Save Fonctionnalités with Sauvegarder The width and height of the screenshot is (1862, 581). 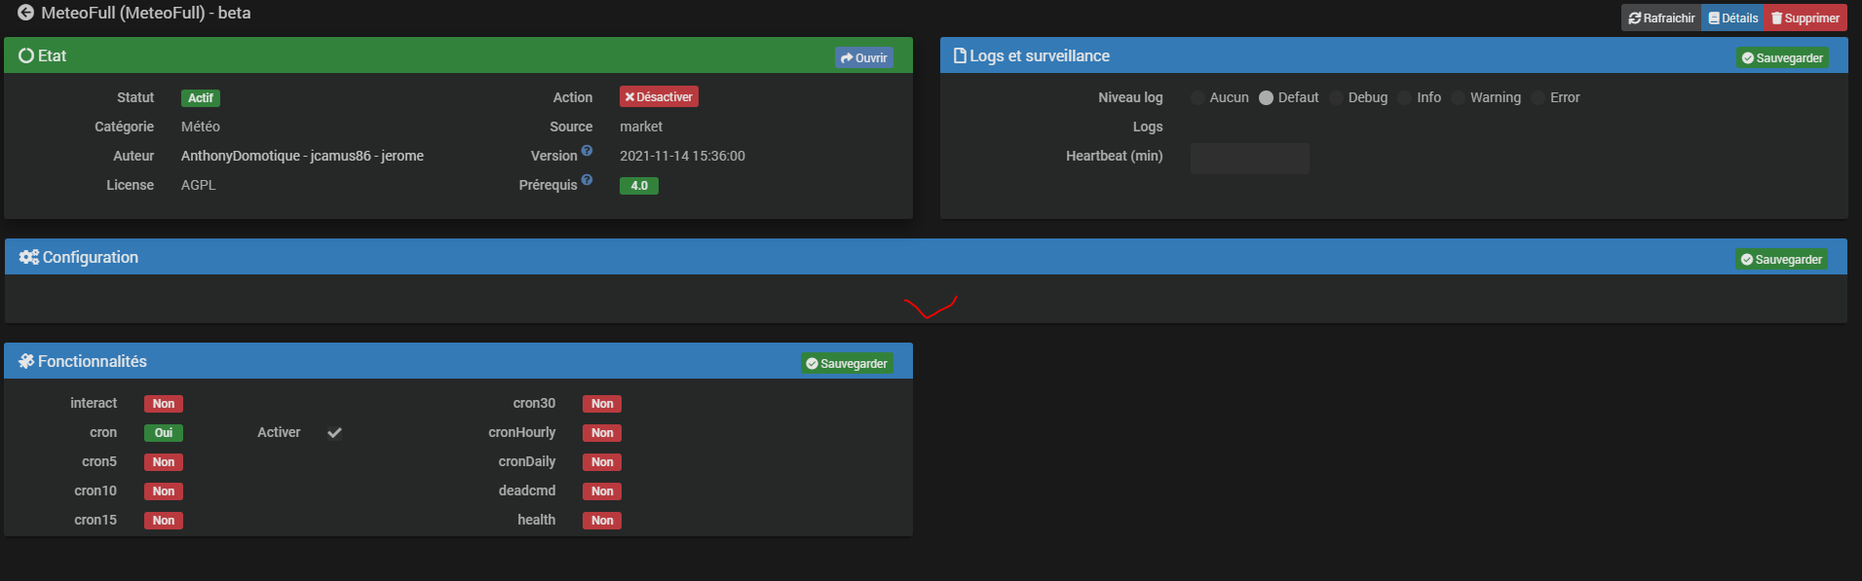pos(847,363)
